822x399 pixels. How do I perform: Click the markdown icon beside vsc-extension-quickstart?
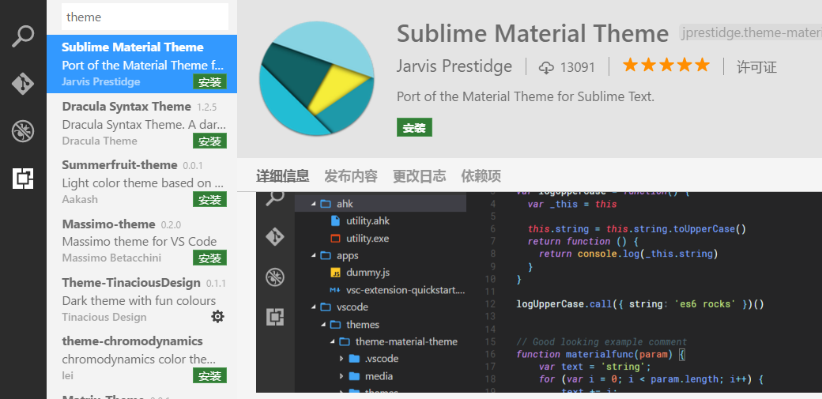pyautogui.click(x=335, y=290)
